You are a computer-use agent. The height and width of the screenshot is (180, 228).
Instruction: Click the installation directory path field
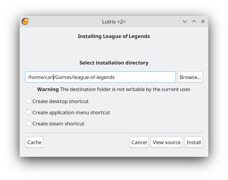click(100, 77)
